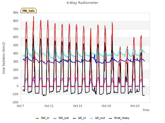Click the 100 y-axis tick label
165x123 pixels.
(16, 78)
